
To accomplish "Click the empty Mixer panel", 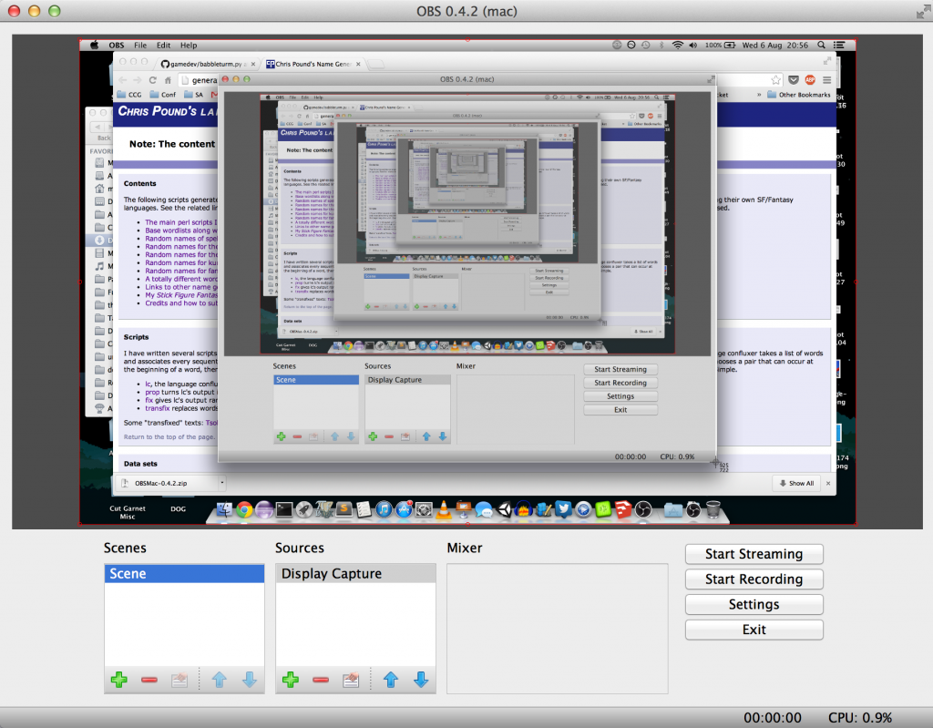I will pyautogui.click(x=558, y=629).
